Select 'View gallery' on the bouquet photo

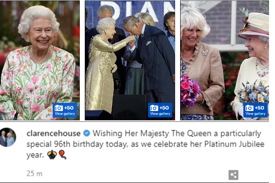point(255,113)
